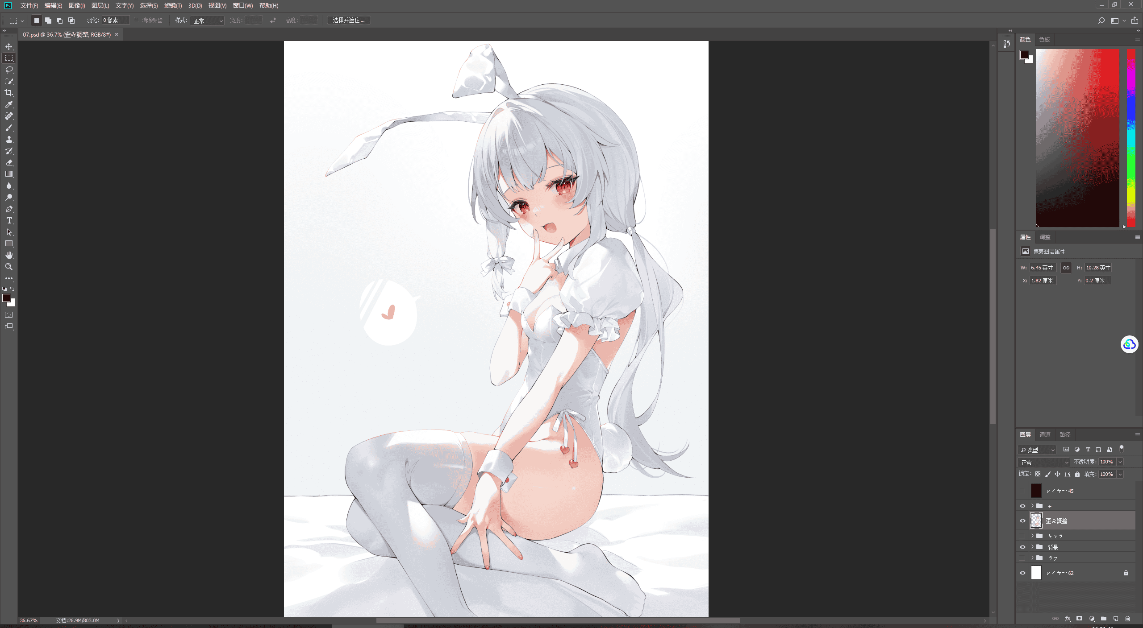Toggle the layer filter switch
This screenshot has height=628, width=1143.
[x=1122, y=449]
